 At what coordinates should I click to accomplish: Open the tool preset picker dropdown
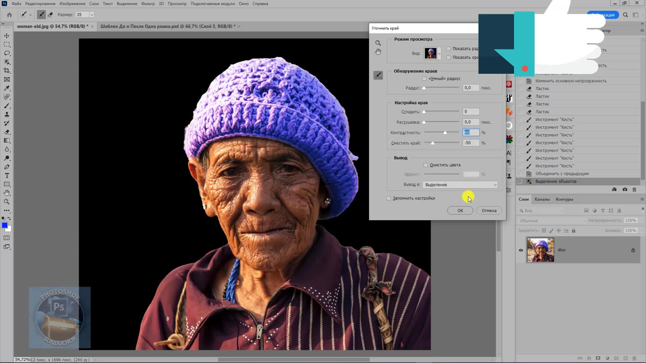point(30,15)
